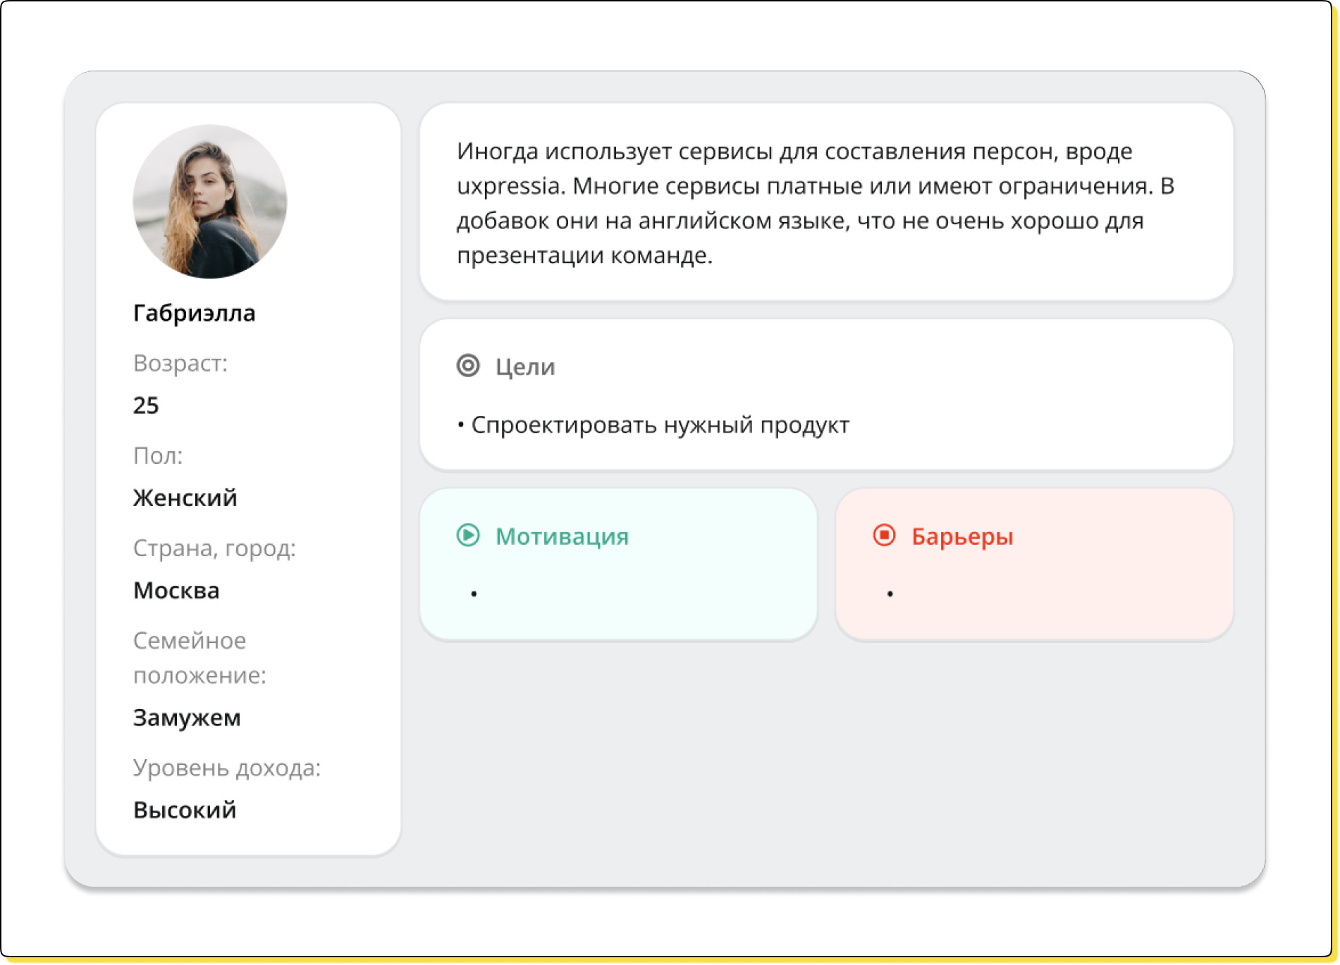Click the empty bullet under Барьеры
Viewport: 1340px width, 965px height.
(890, 594)
